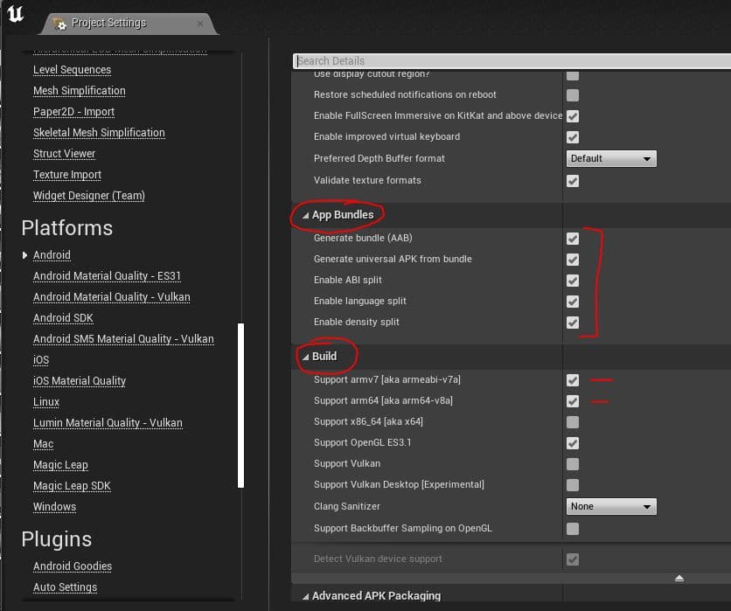Select Android Goodies plugin settings

(73, 566)
